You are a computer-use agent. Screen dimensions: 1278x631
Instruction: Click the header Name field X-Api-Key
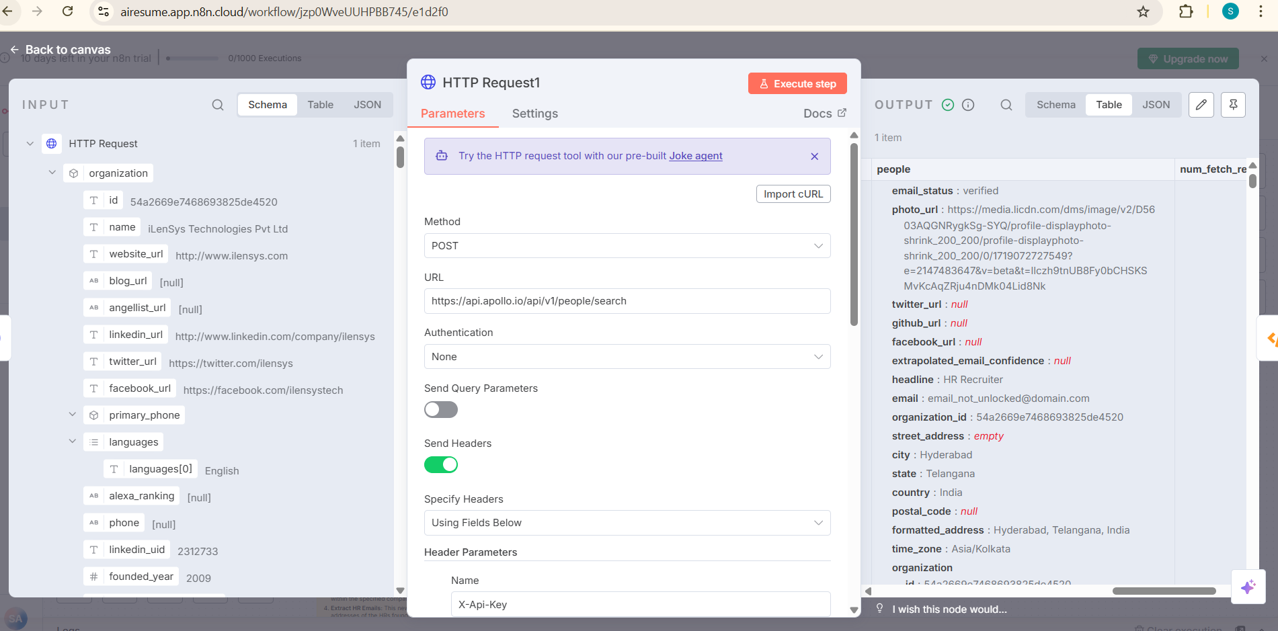click(x=641, y=604)
